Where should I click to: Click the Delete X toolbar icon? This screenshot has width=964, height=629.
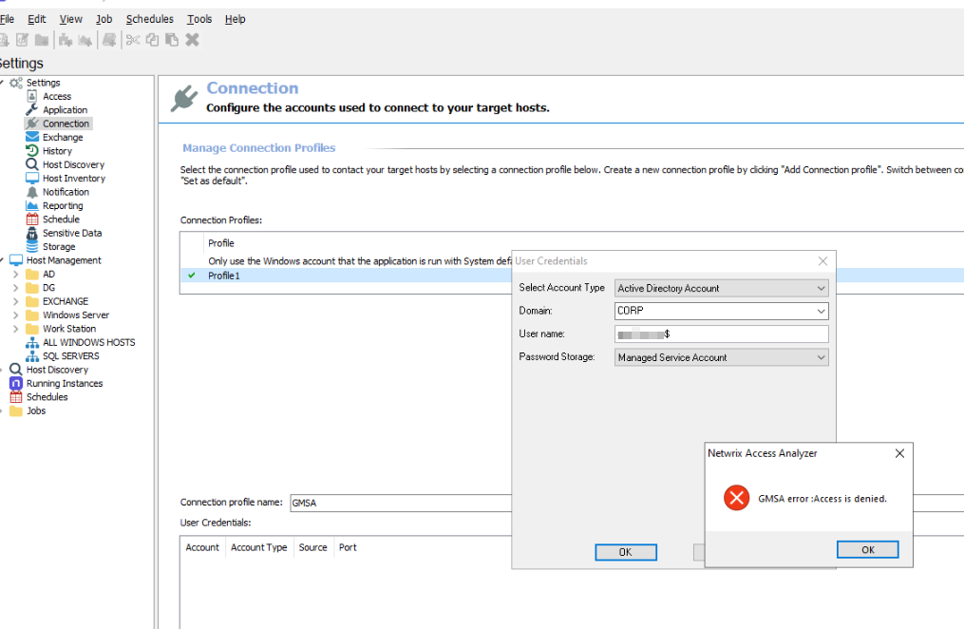click(193, 40)
